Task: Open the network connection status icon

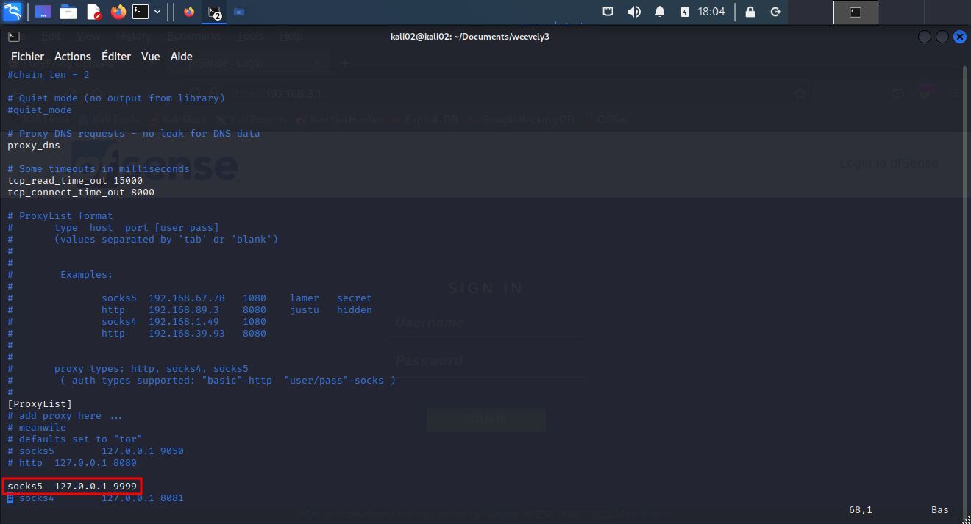Action: pyautogui.click(x=608, y=12)
